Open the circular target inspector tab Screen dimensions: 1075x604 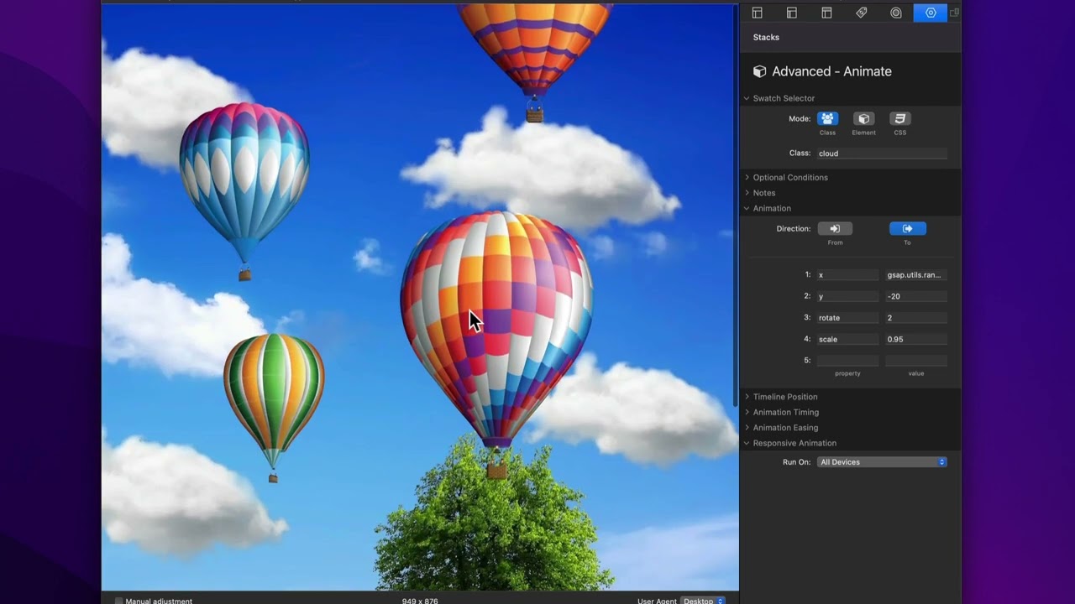coord(896,13)
